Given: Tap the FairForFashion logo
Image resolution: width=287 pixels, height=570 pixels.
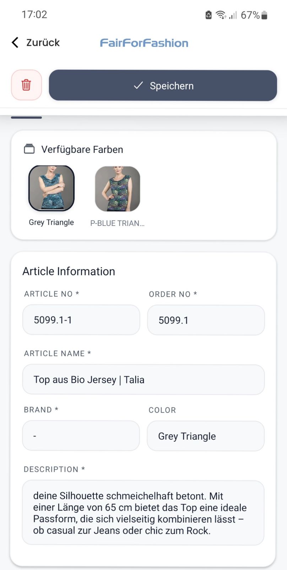Looking at the screenshot, I should tap(144, 43).
